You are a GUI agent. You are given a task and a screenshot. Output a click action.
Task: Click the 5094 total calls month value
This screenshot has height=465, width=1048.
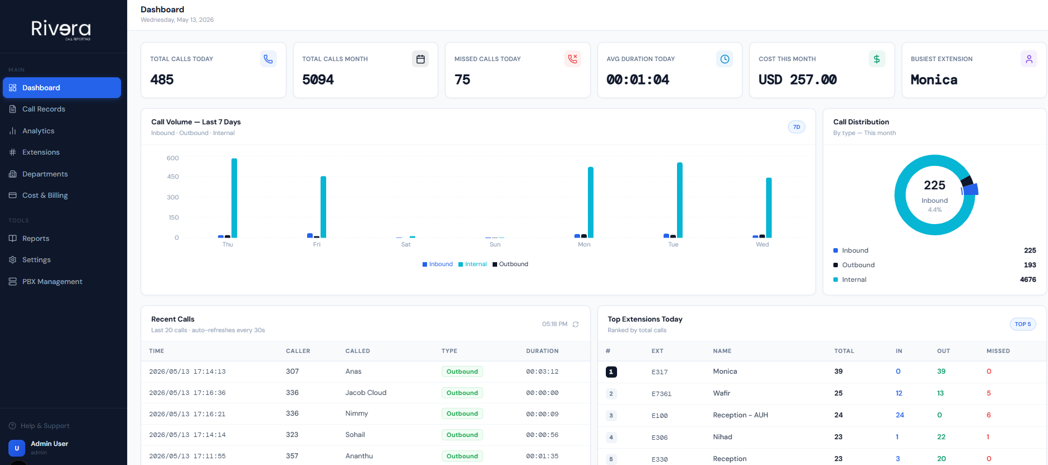[x=318, y=80]
